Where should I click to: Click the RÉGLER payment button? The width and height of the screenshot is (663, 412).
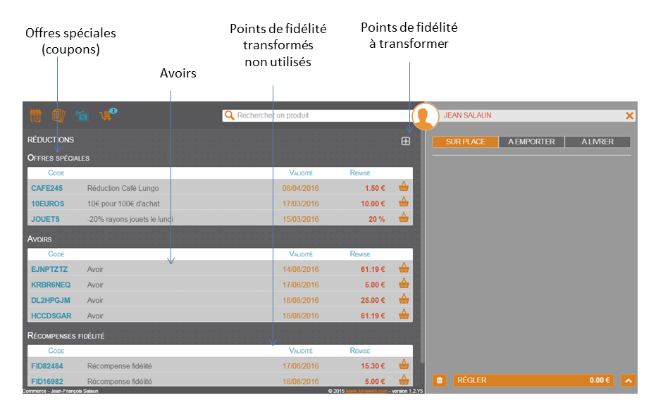tap(533, 380)
